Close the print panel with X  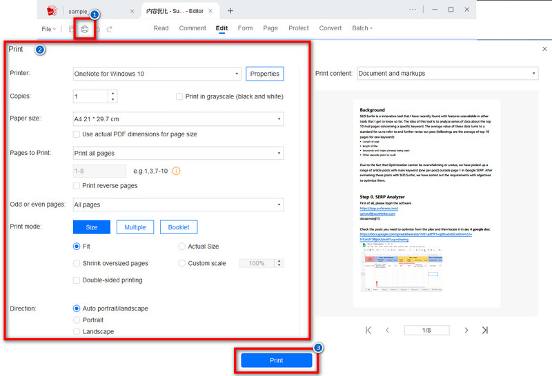[x=544, y=49]
